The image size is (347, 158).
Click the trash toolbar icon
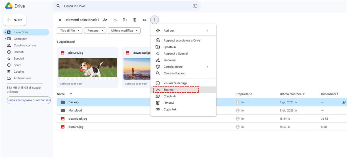coord(135,20)
